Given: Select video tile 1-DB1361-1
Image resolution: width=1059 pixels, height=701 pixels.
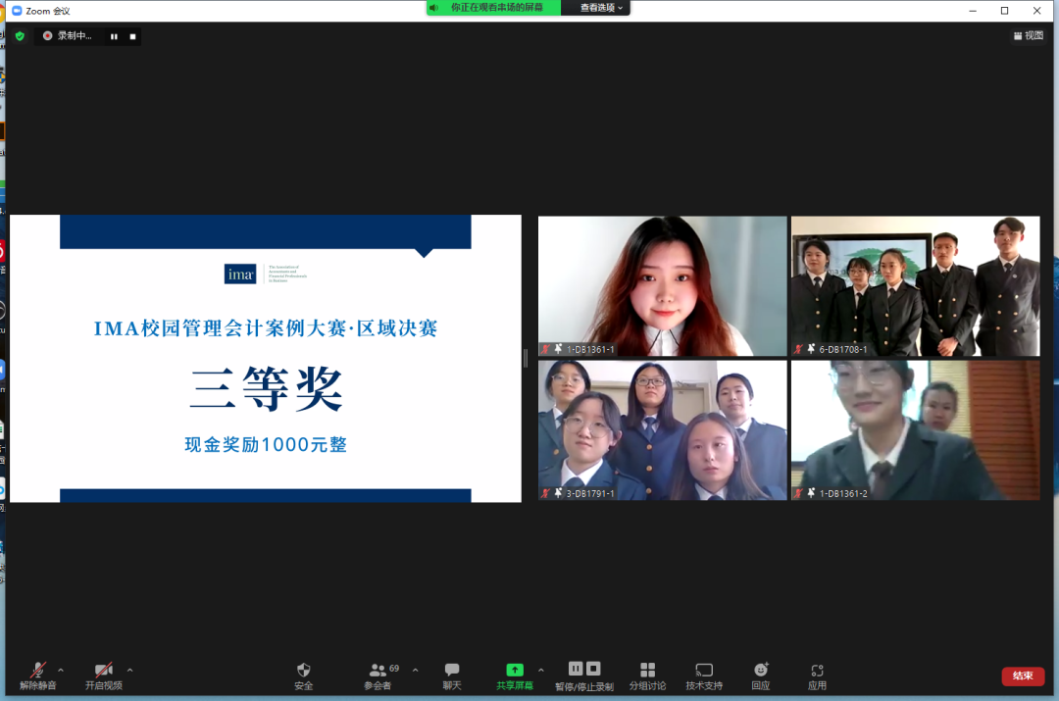Looking at the screenshot, I should tap(662, 285).
